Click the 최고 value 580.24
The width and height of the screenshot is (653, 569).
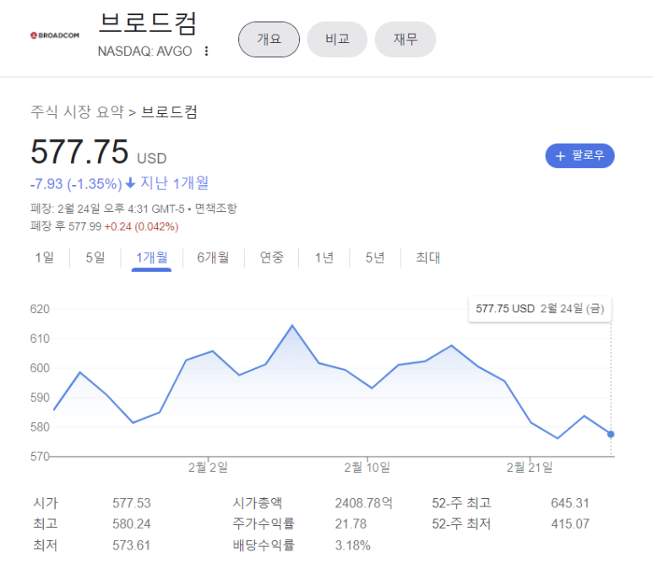pyautogui.click(x=132, y=524)
